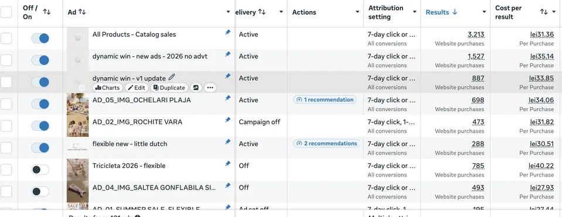562x217 pixels.
Task: Duplicate the dynamic win - v1 update ad
Action: 169,88
